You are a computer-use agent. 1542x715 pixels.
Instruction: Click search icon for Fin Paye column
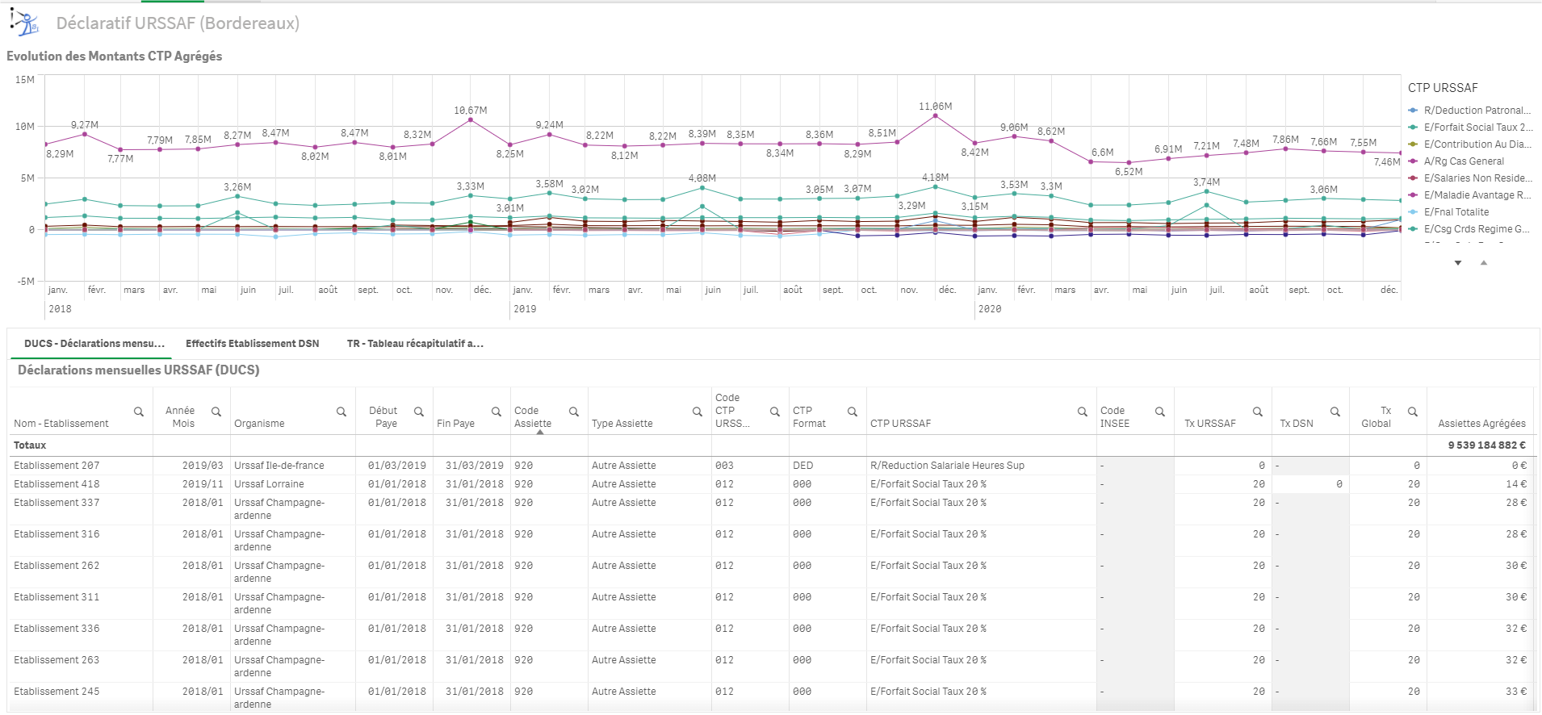pos(497,412)
